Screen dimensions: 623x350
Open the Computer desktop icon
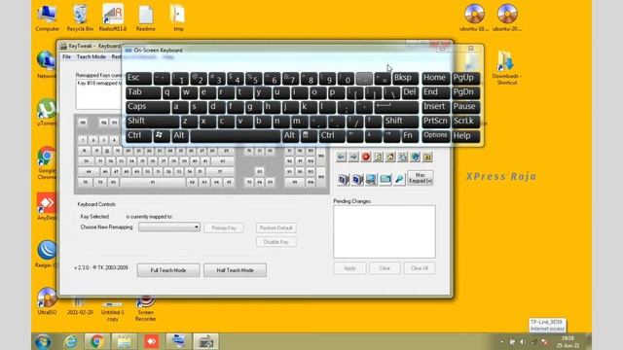click(x=47, y=17)
